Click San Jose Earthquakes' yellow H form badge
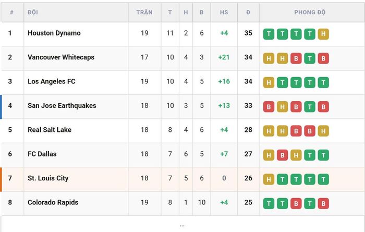 (x=283, y=106)
